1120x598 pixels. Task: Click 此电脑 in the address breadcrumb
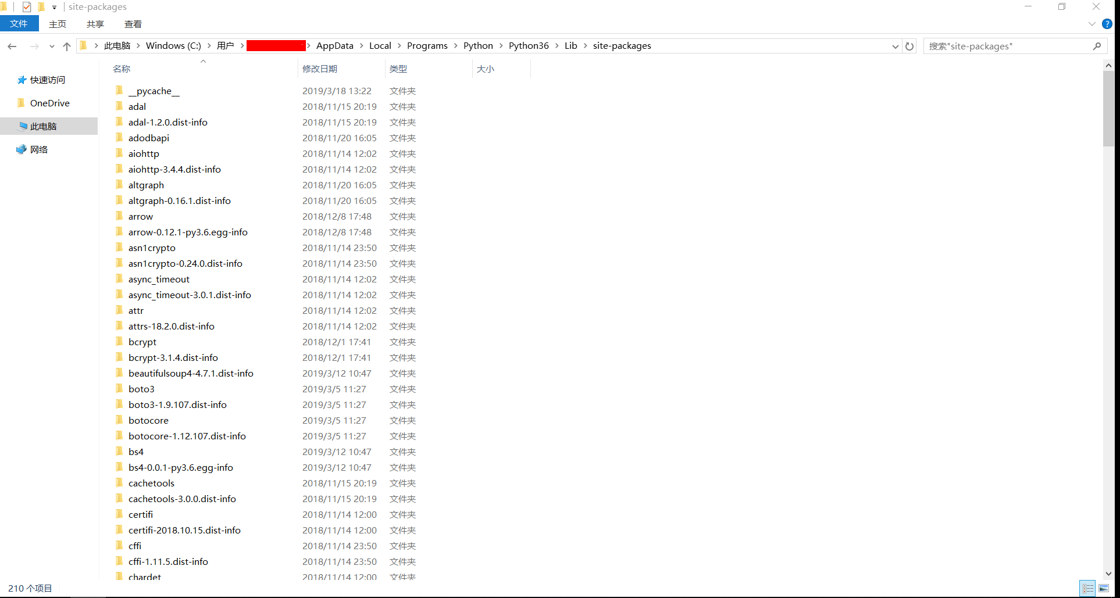tap(117, 46)
